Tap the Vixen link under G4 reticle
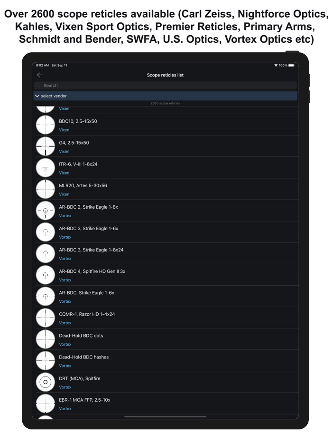 (64, 152)
